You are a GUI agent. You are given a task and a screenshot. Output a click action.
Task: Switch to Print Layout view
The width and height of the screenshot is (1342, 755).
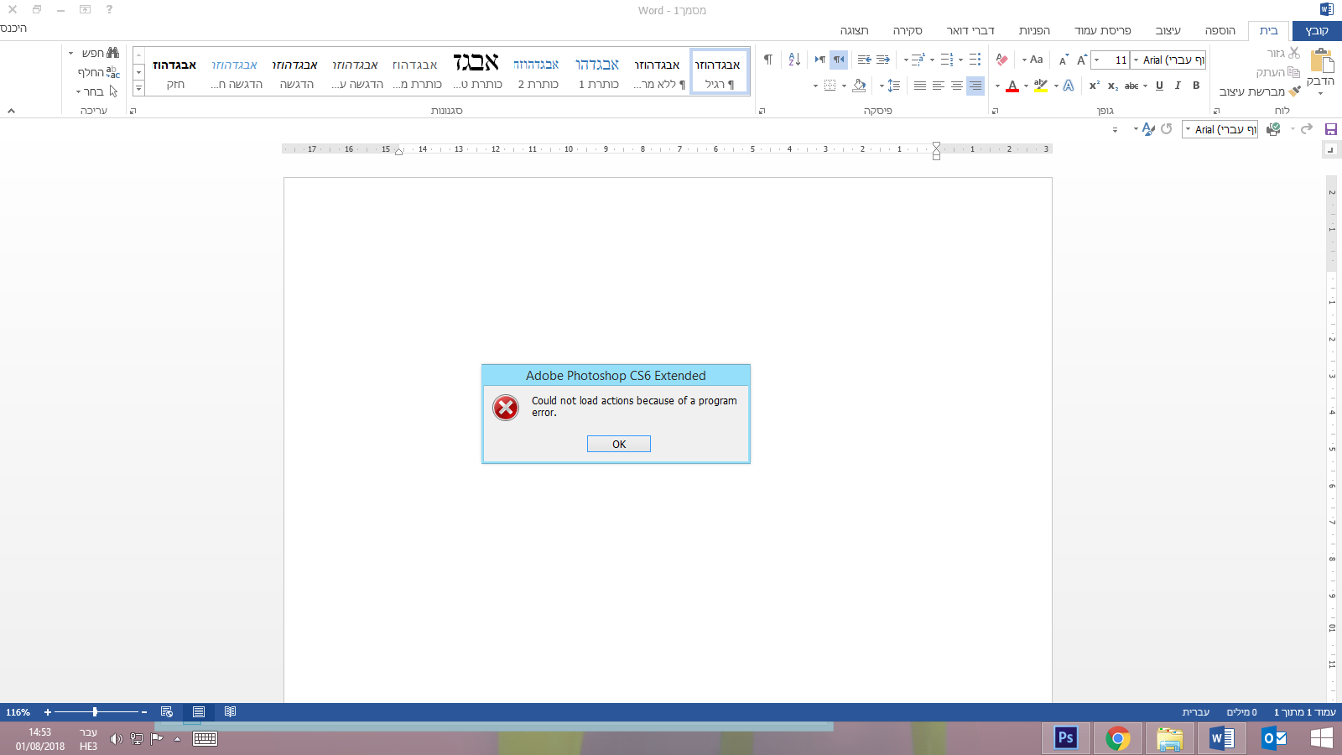click(x=199, y=712)
